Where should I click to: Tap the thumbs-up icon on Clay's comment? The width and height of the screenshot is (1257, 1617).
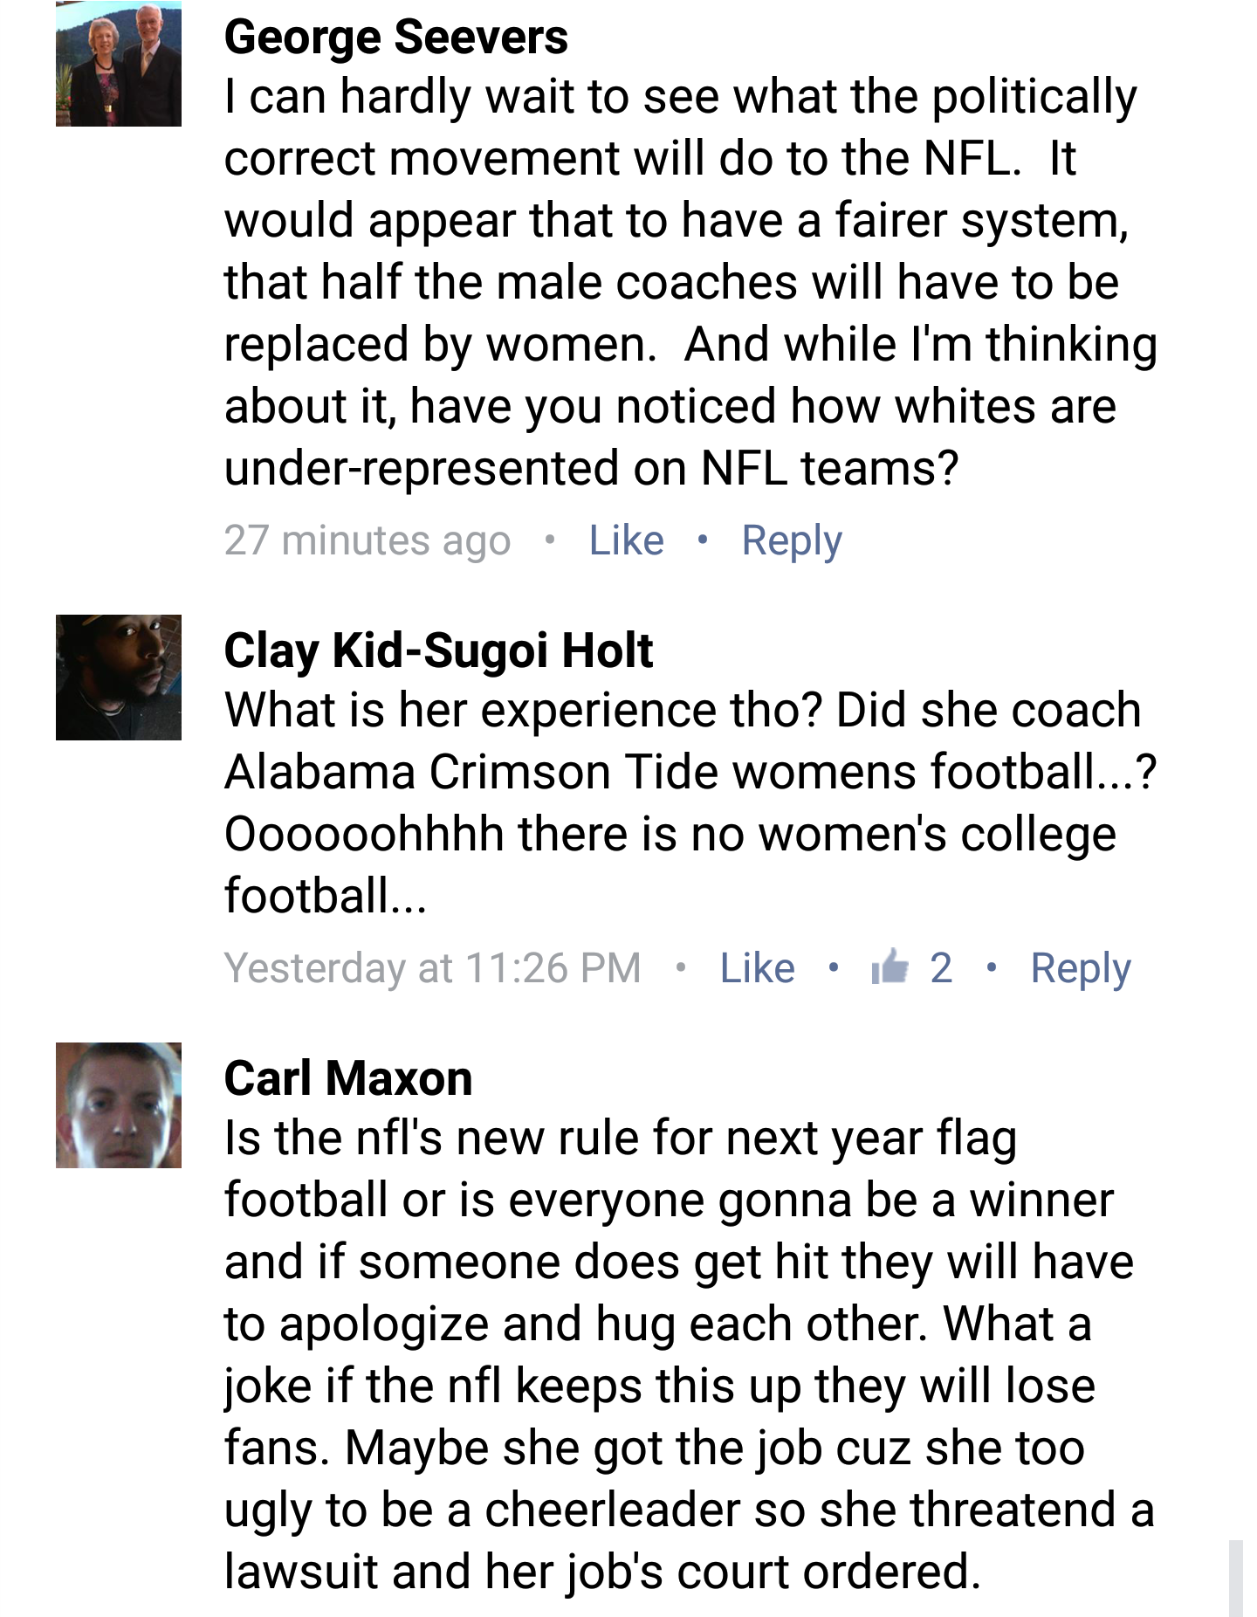(890, 966)
